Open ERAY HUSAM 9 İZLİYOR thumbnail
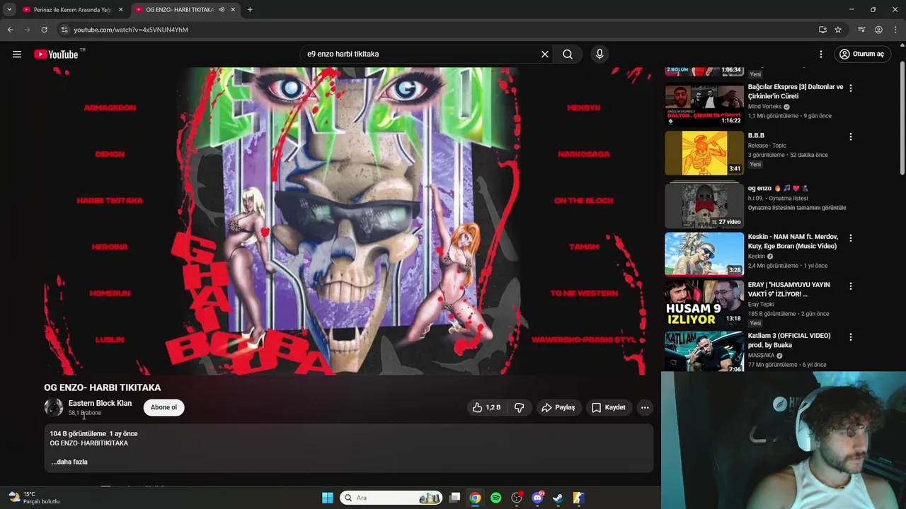This screenshot has width=906, height=509. pos(704,303)
